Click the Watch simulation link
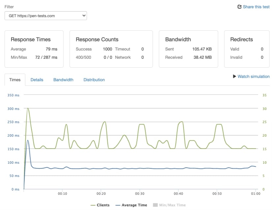The width and height of the screenshot is (272, 210). tap(254, 76)
